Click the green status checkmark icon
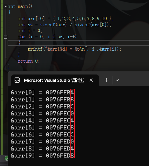149x166 pixels. 6,158
